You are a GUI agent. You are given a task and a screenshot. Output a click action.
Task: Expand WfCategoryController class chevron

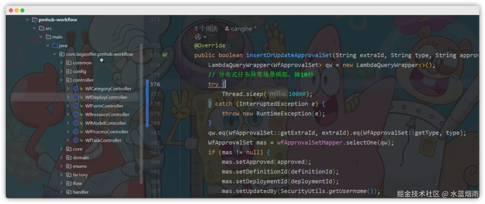[68, 88]
